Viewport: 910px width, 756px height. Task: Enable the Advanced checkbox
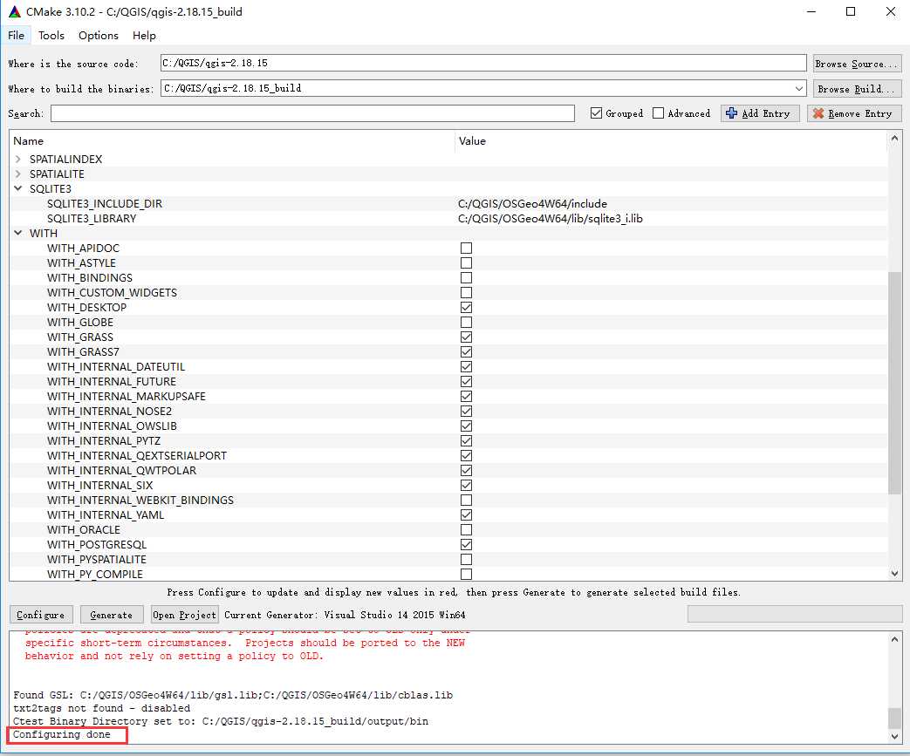tap(658, 113)
